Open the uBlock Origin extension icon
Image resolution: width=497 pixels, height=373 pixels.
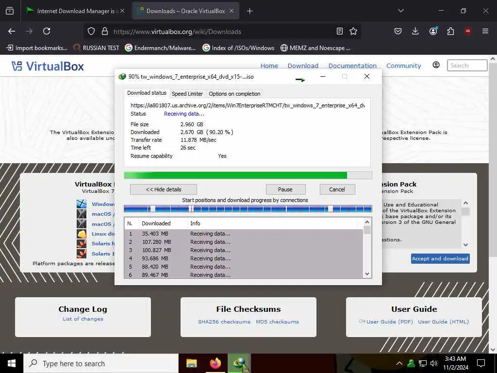(x=468, y=31)
